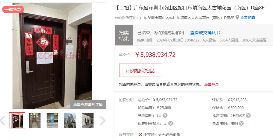Select the first door photo thumbnail
Screen dimensions: 273x139
click(17, 120)
